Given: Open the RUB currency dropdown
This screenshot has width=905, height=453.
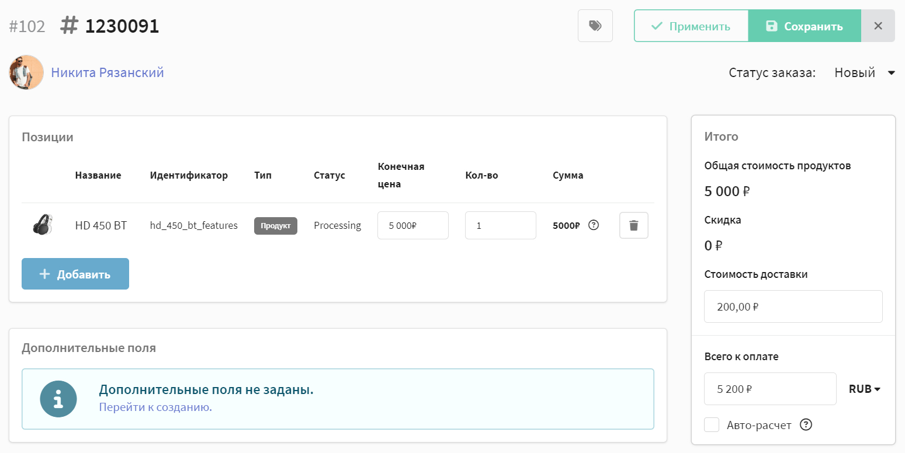Looking at the screenshot, I should [864, 389].
